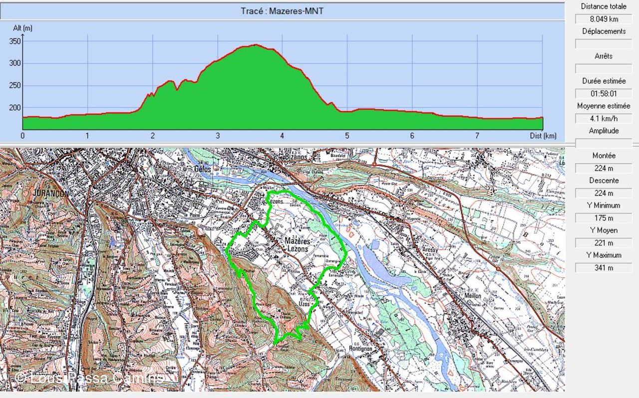Select the Durée estimée 01:58:01 field

[603, 94]
